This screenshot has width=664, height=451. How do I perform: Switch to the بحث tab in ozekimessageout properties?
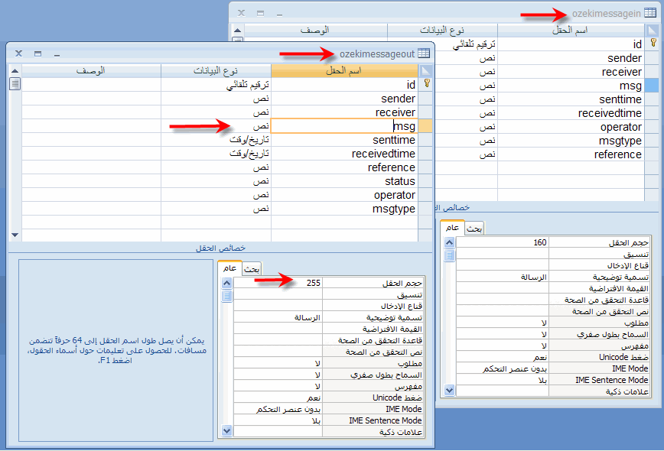(252, 269)
